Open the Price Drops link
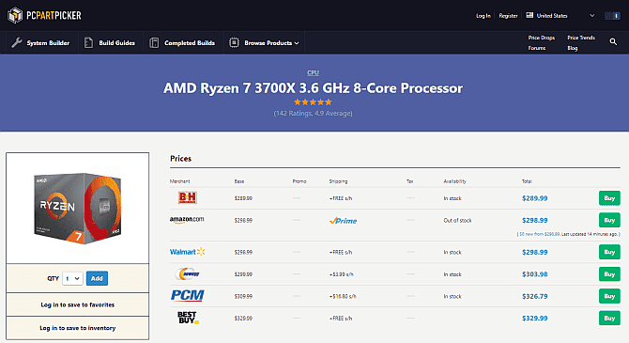Image resolution: width=629 pixels, height=343 pixels. point(541,38)
